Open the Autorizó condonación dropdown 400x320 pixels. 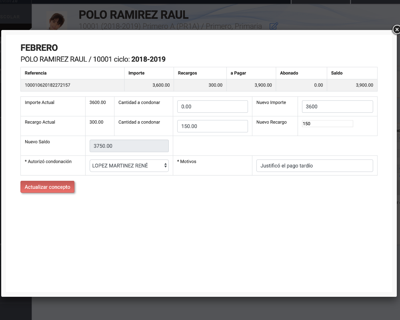[x=129, y=166]
